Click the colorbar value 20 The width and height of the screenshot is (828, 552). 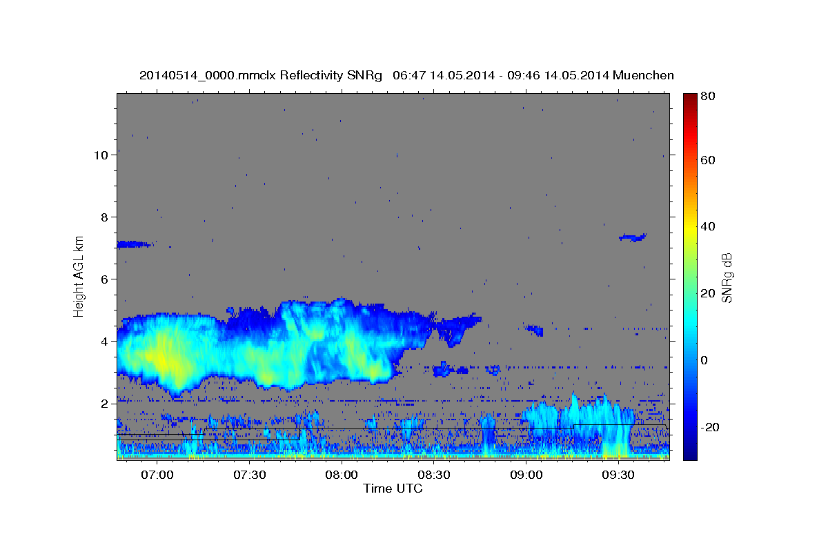pyautogui.click(x=707, y=294)
